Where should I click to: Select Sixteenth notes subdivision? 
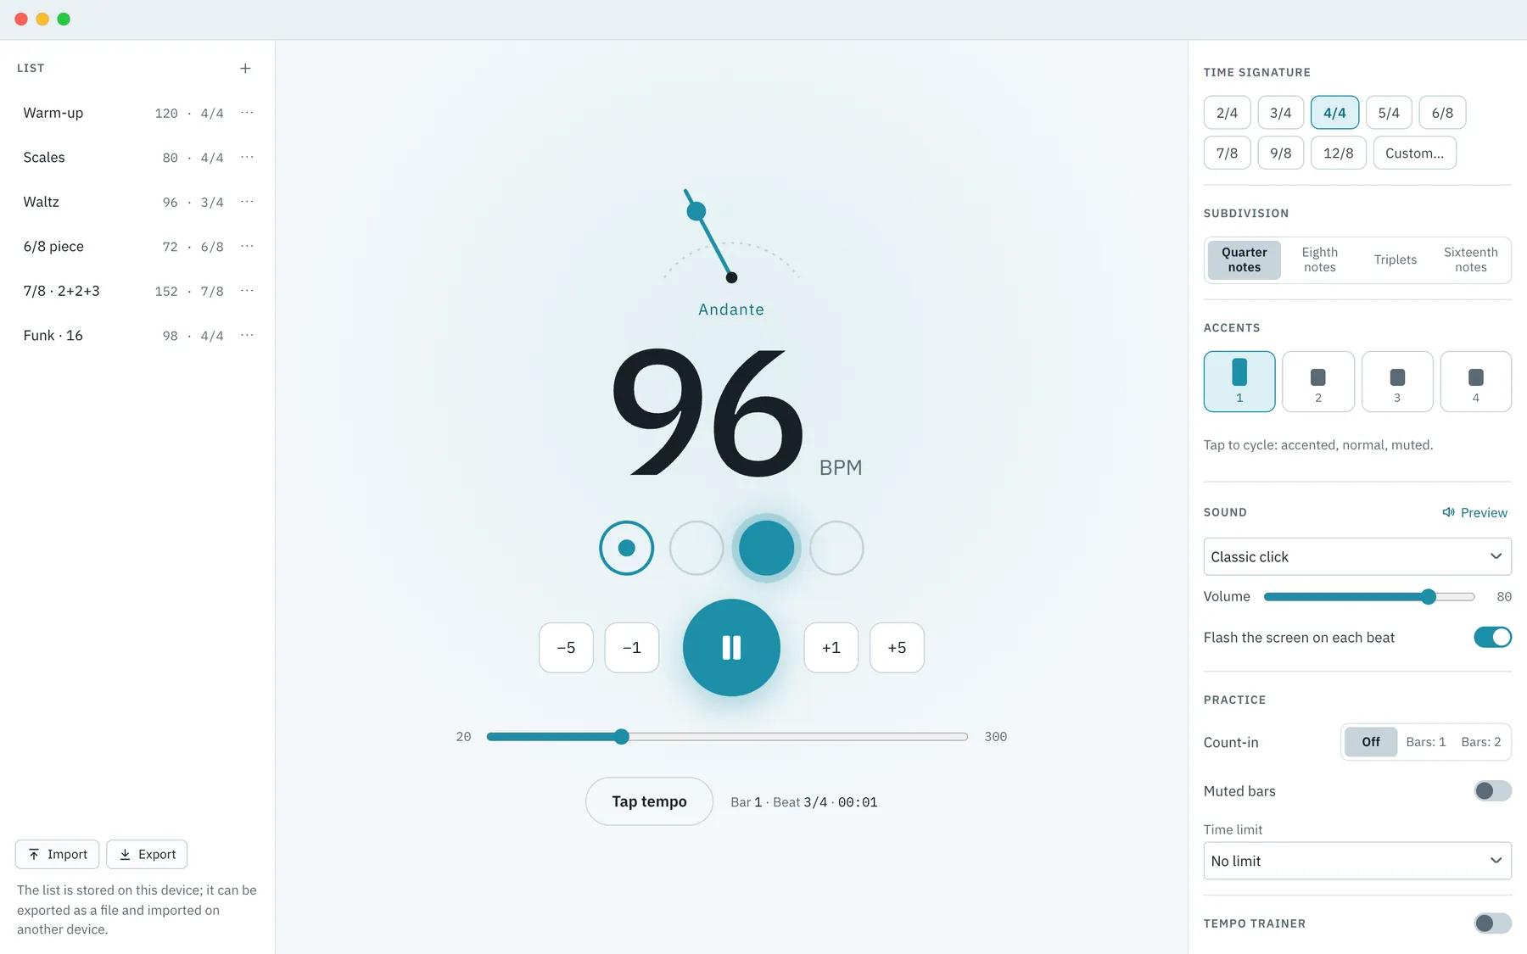pyautogui.click(x=1471, y=259)
